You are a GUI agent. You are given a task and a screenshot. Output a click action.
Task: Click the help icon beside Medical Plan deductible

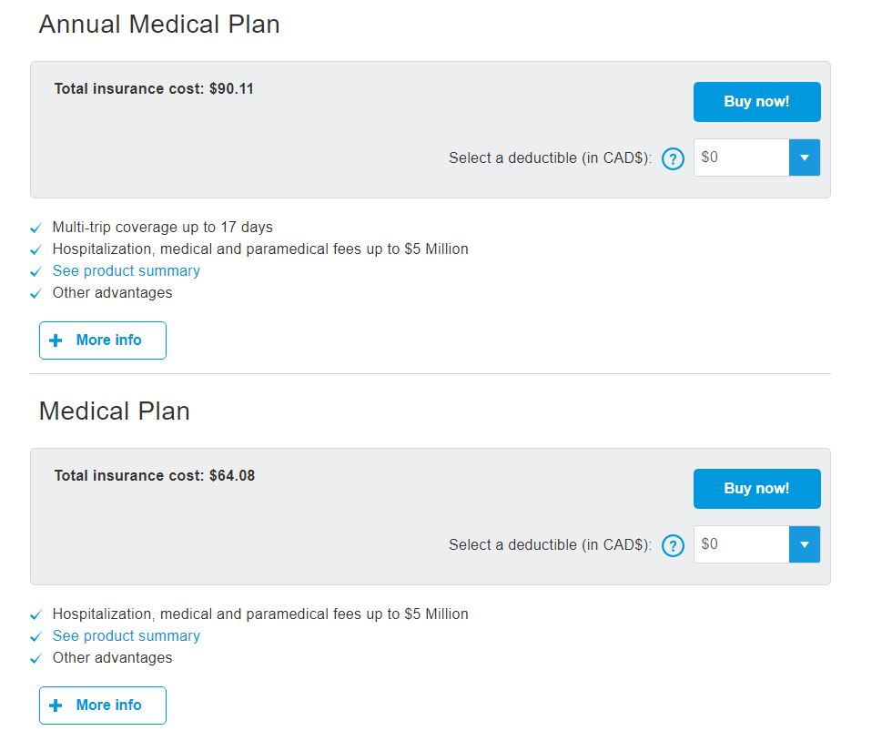tap(673, 545)
